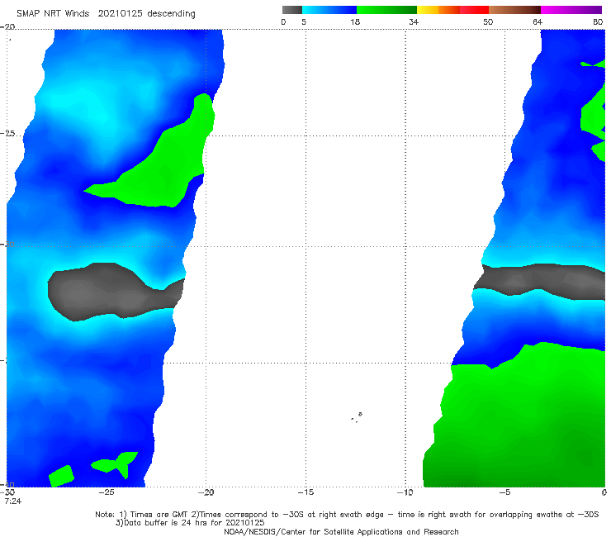Pick the cyan-to-blue 5–18 colorbar segment
The width and height of the screenshot is (611, 537).
pos(329,10)
